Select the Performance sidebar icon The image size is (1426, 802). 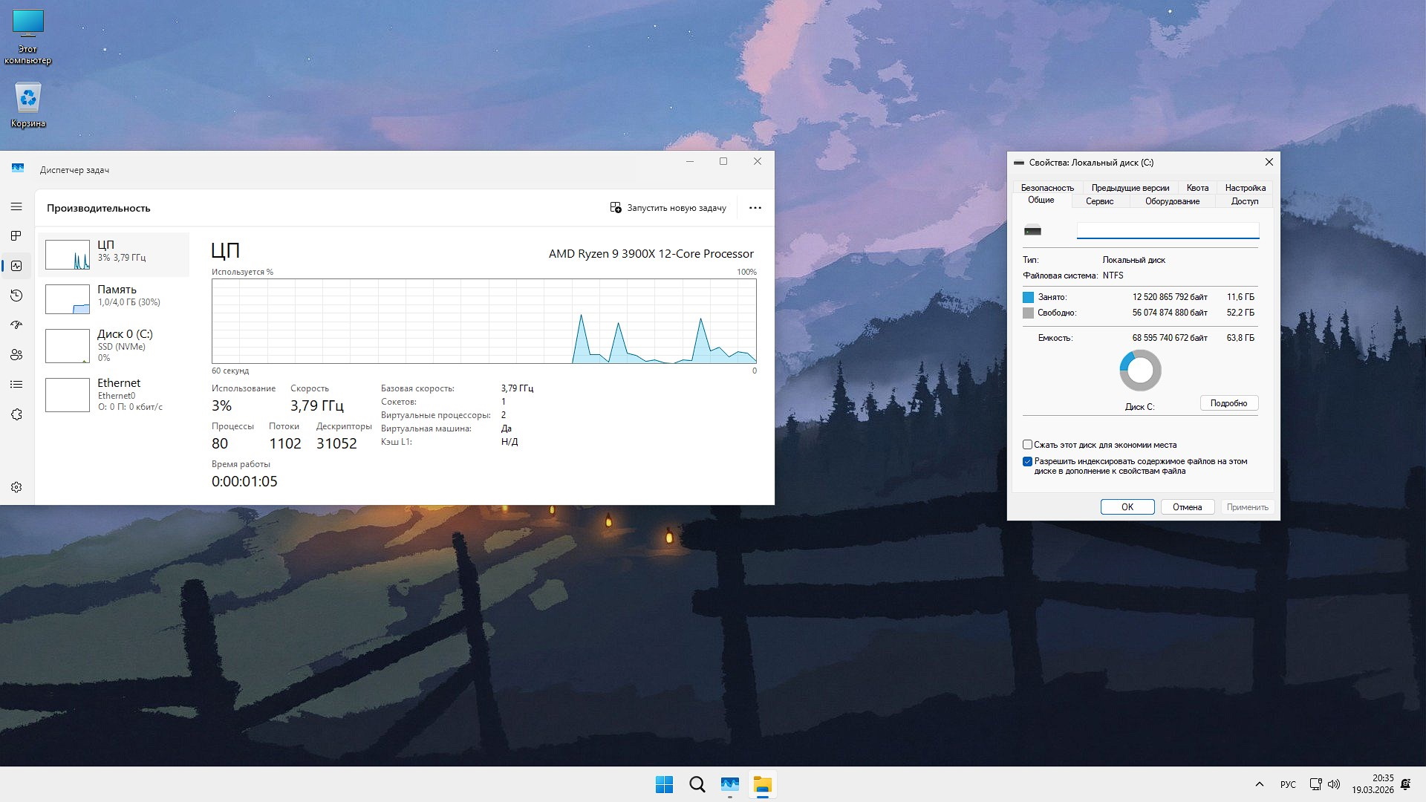[x=16, y=265]
